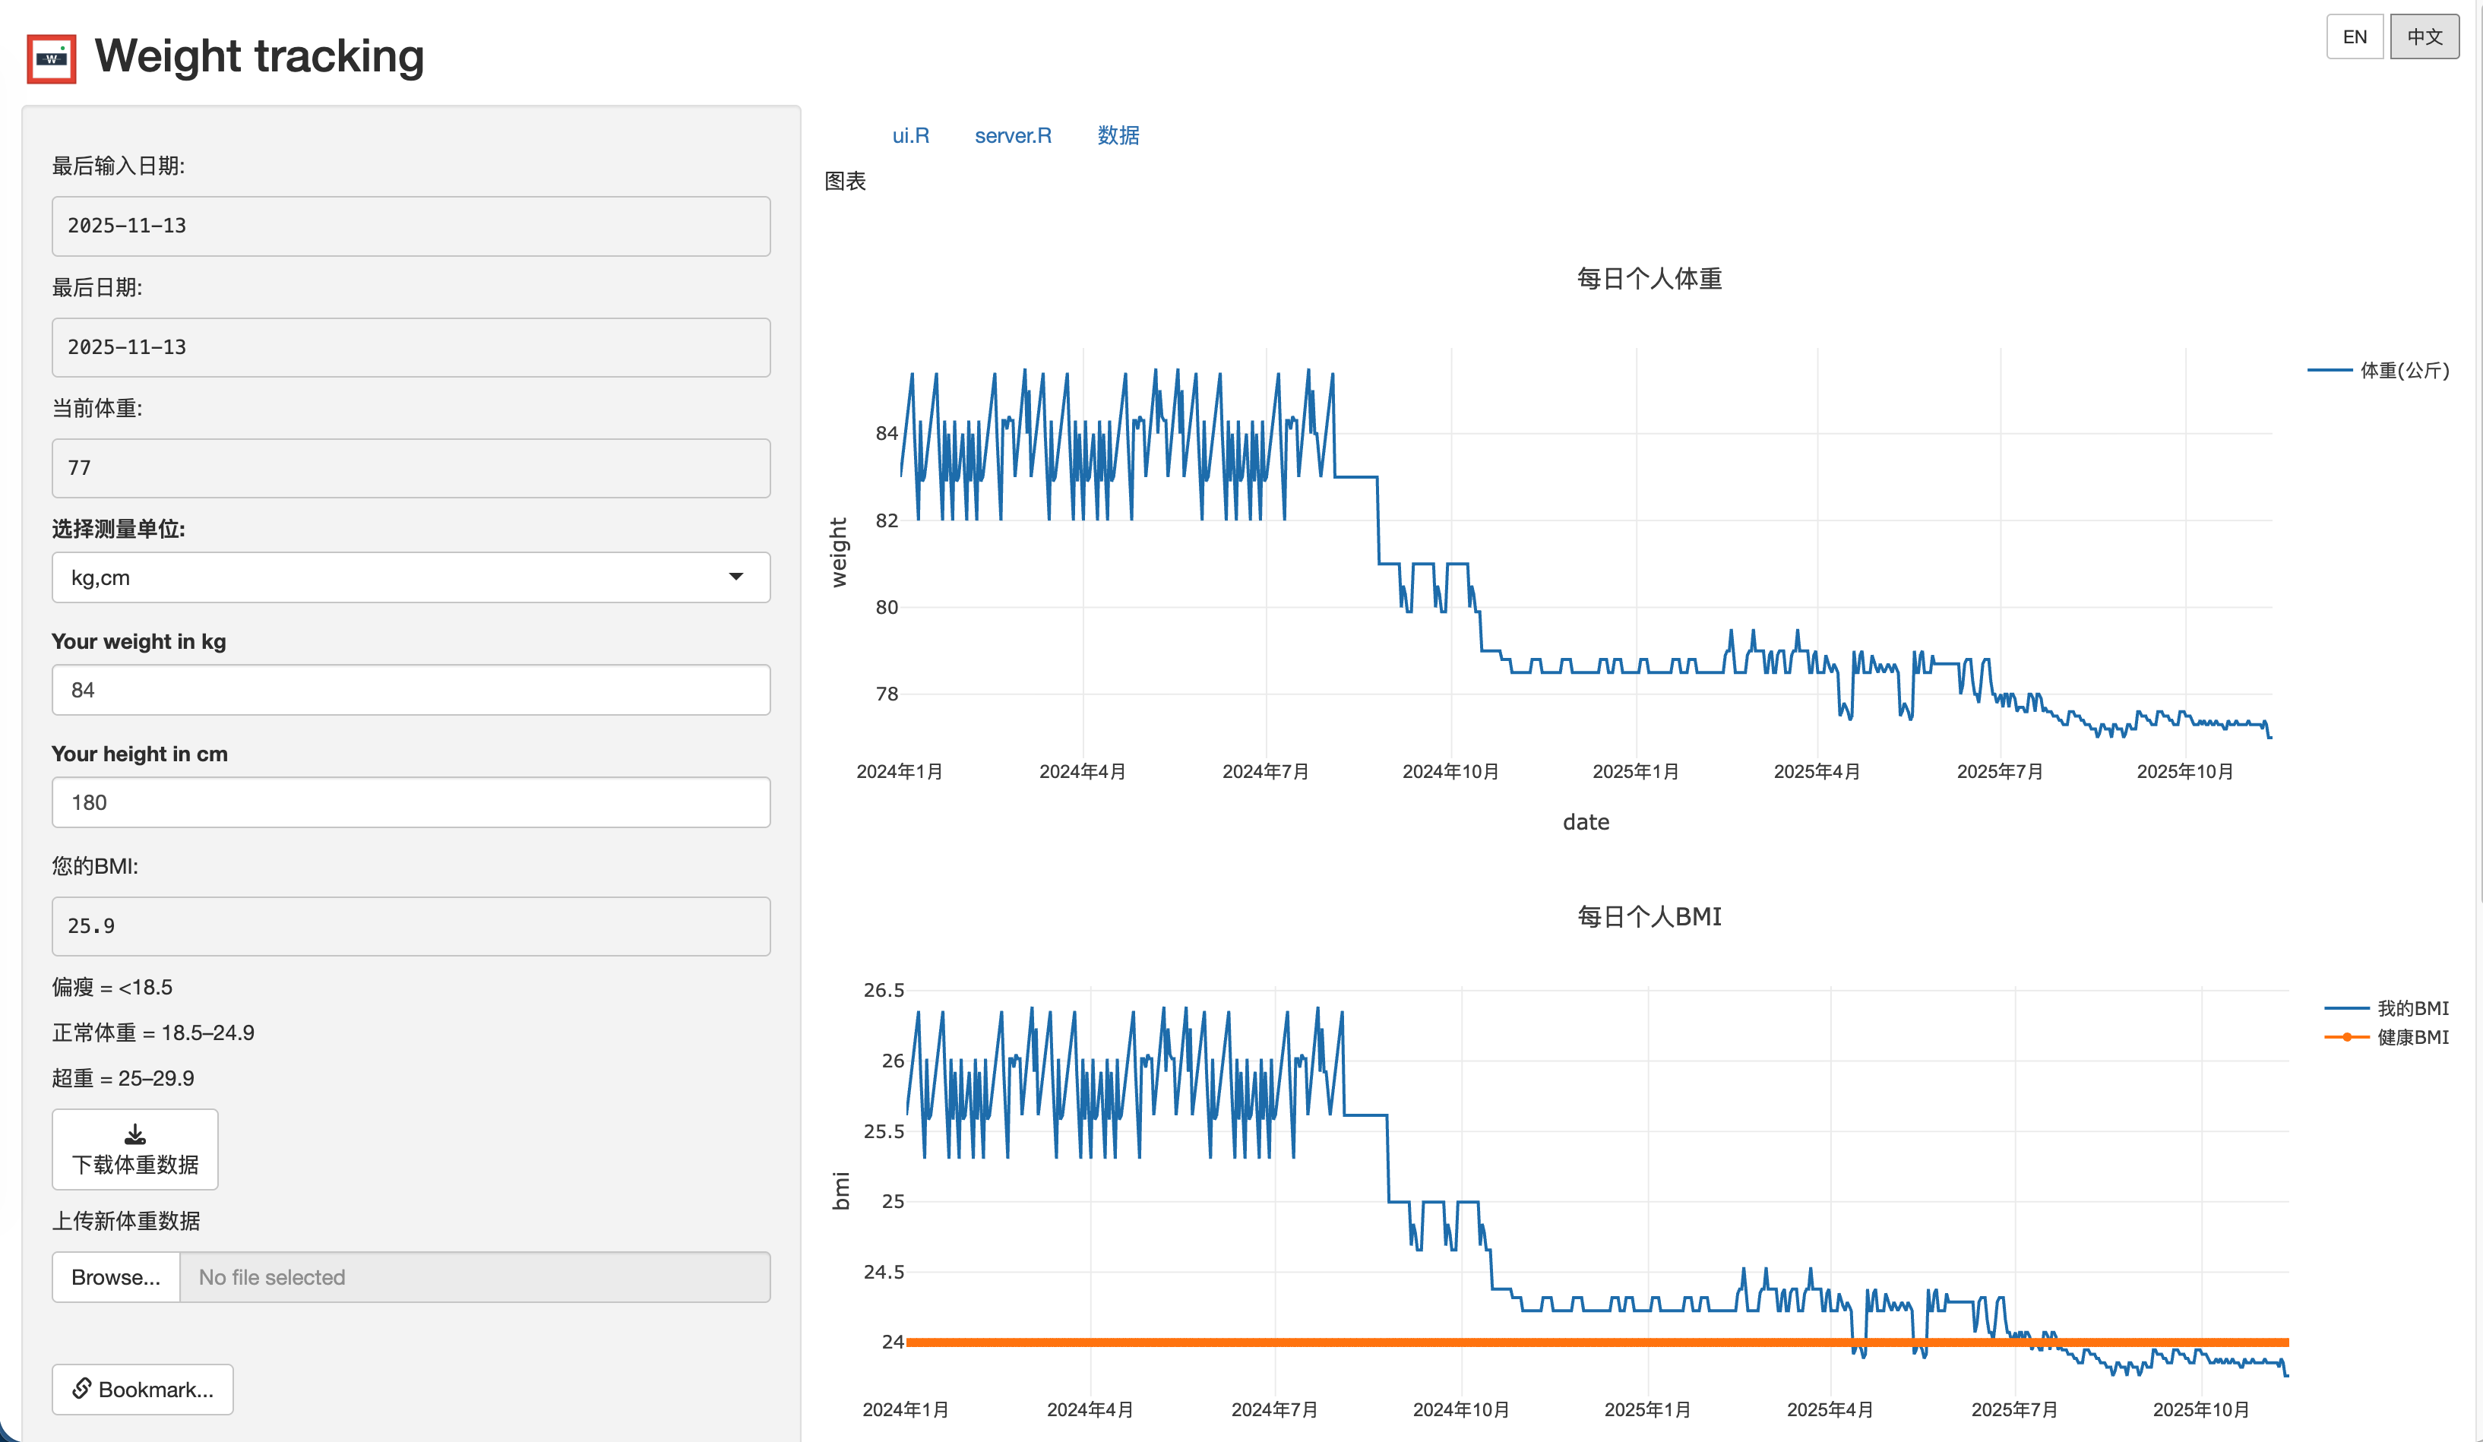
Task: Click the No file selected upload field
Action: click(475, 1276)
